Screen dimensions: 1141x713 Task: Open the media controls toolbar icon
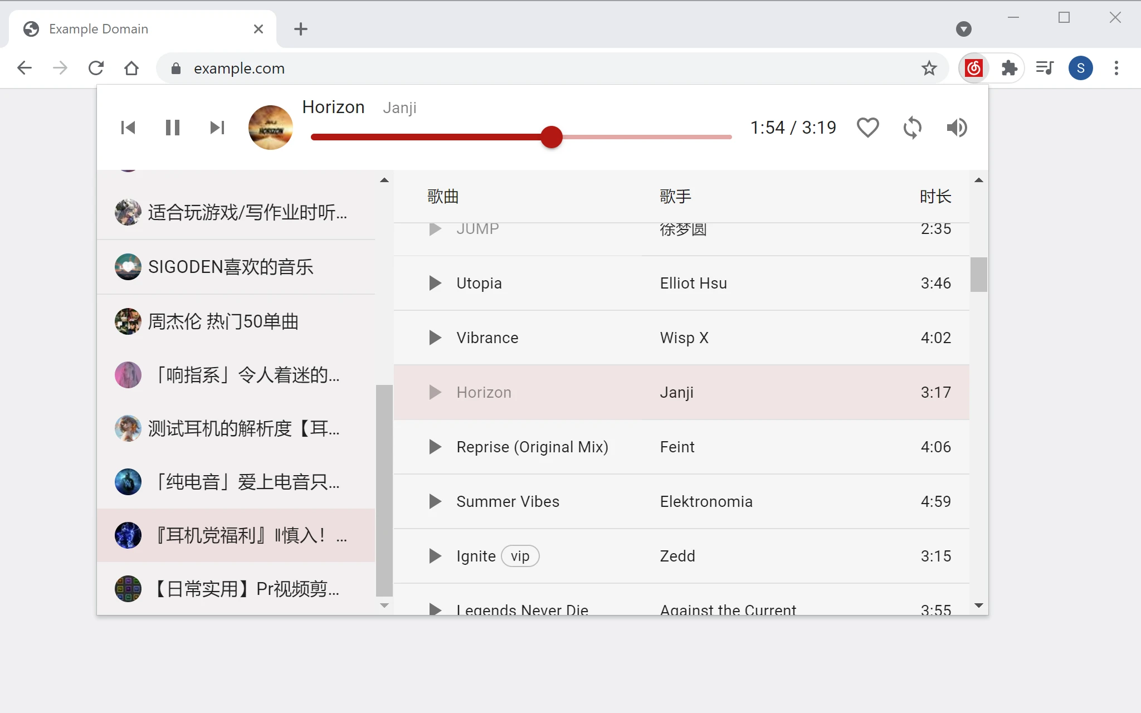[x=1045, y=68]
